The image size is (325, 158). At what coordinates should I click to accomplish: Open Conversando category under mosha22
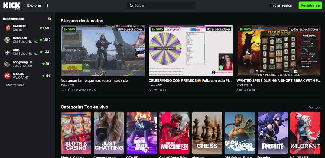(x=158, y=90)
